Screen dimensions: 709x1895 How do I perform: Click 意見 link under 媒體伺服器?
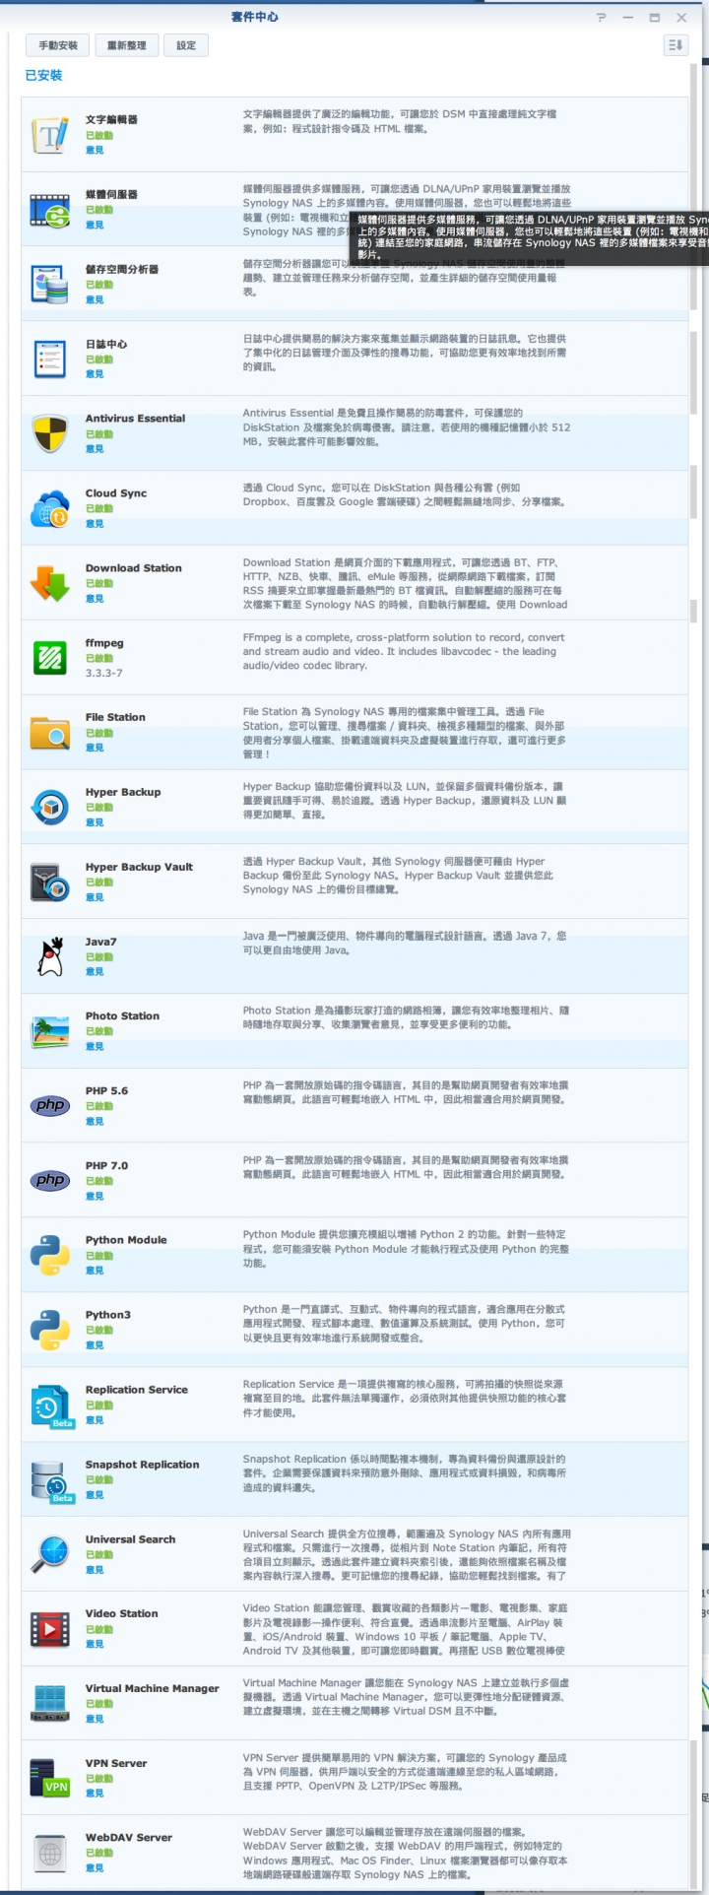click(95, 226)
